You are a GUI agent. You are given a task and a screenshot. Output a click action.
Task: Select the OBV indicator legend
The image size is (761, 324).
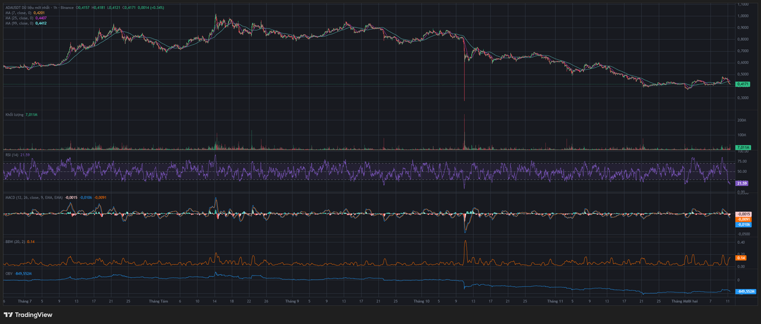[9, 274]
